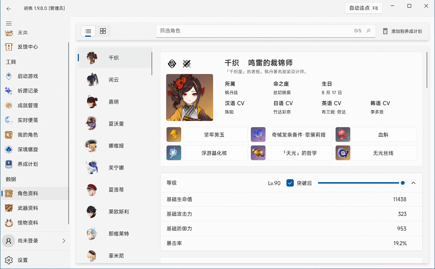This screenshot has width=435, height=269.
Task: Click the 血斛 material icon
Action: (x=343, y=134)
